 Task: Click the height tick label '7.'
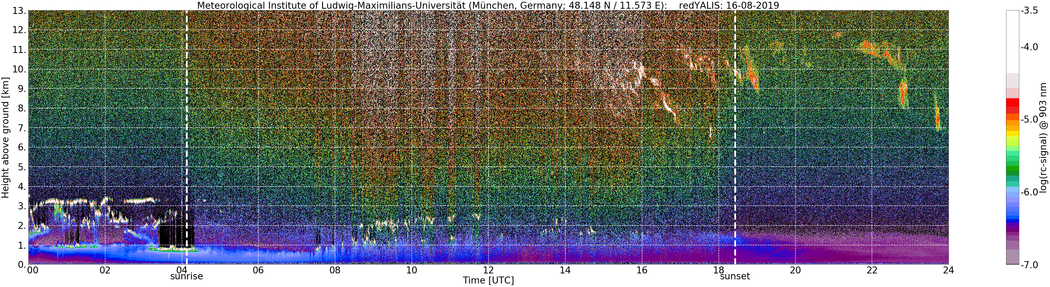point(22,128)
